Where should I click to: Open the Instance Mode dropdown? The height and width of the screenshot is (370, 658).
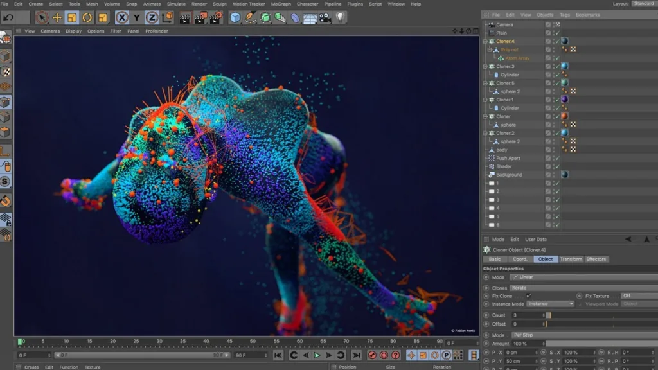[x=549, y=304]
